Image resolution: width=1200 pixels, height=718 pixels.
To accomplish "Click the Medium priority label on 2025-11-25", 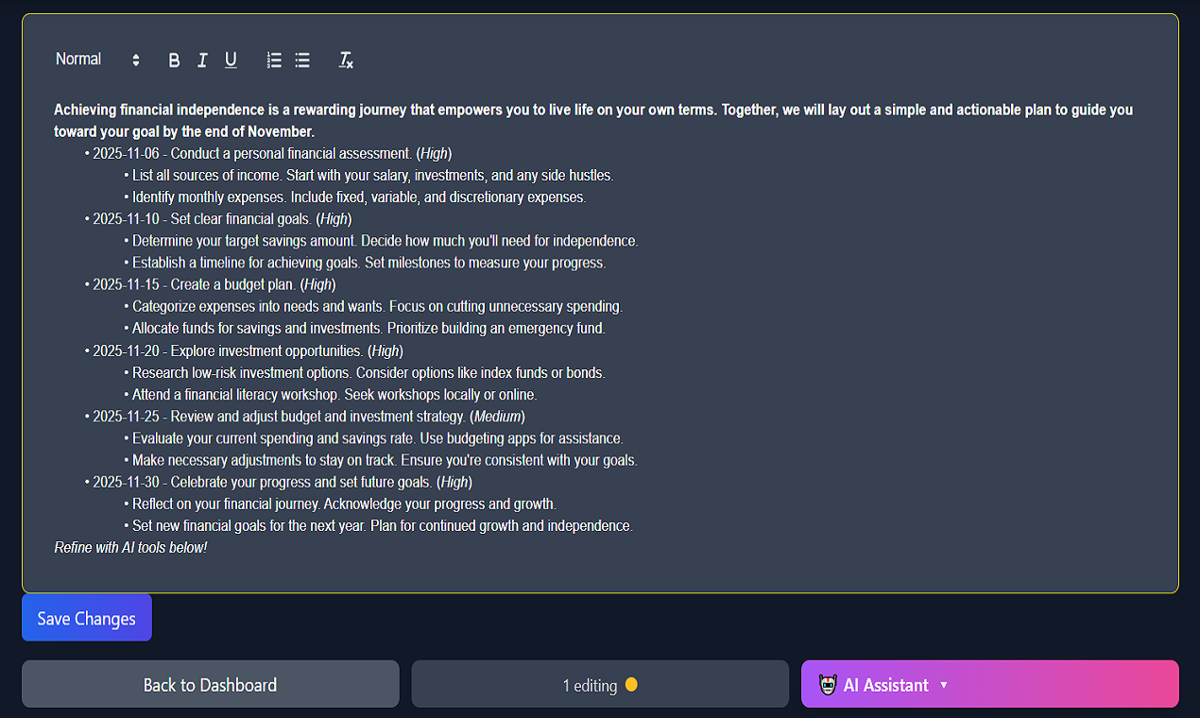I will pos(497,416).
